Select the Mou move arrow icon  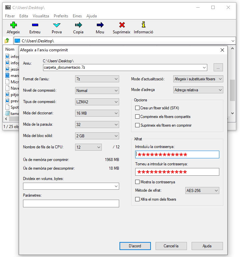pyautogui.click(x=100, y=25)
